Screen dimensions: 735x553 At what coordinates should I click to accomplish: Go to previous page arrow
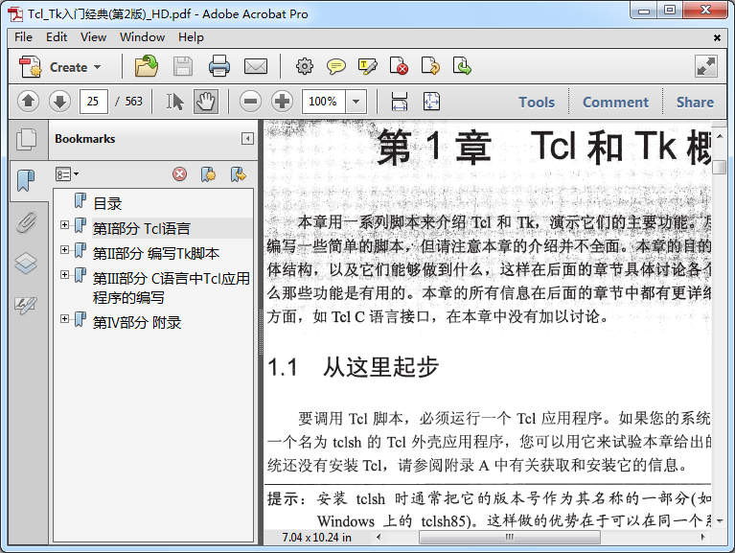28,102
